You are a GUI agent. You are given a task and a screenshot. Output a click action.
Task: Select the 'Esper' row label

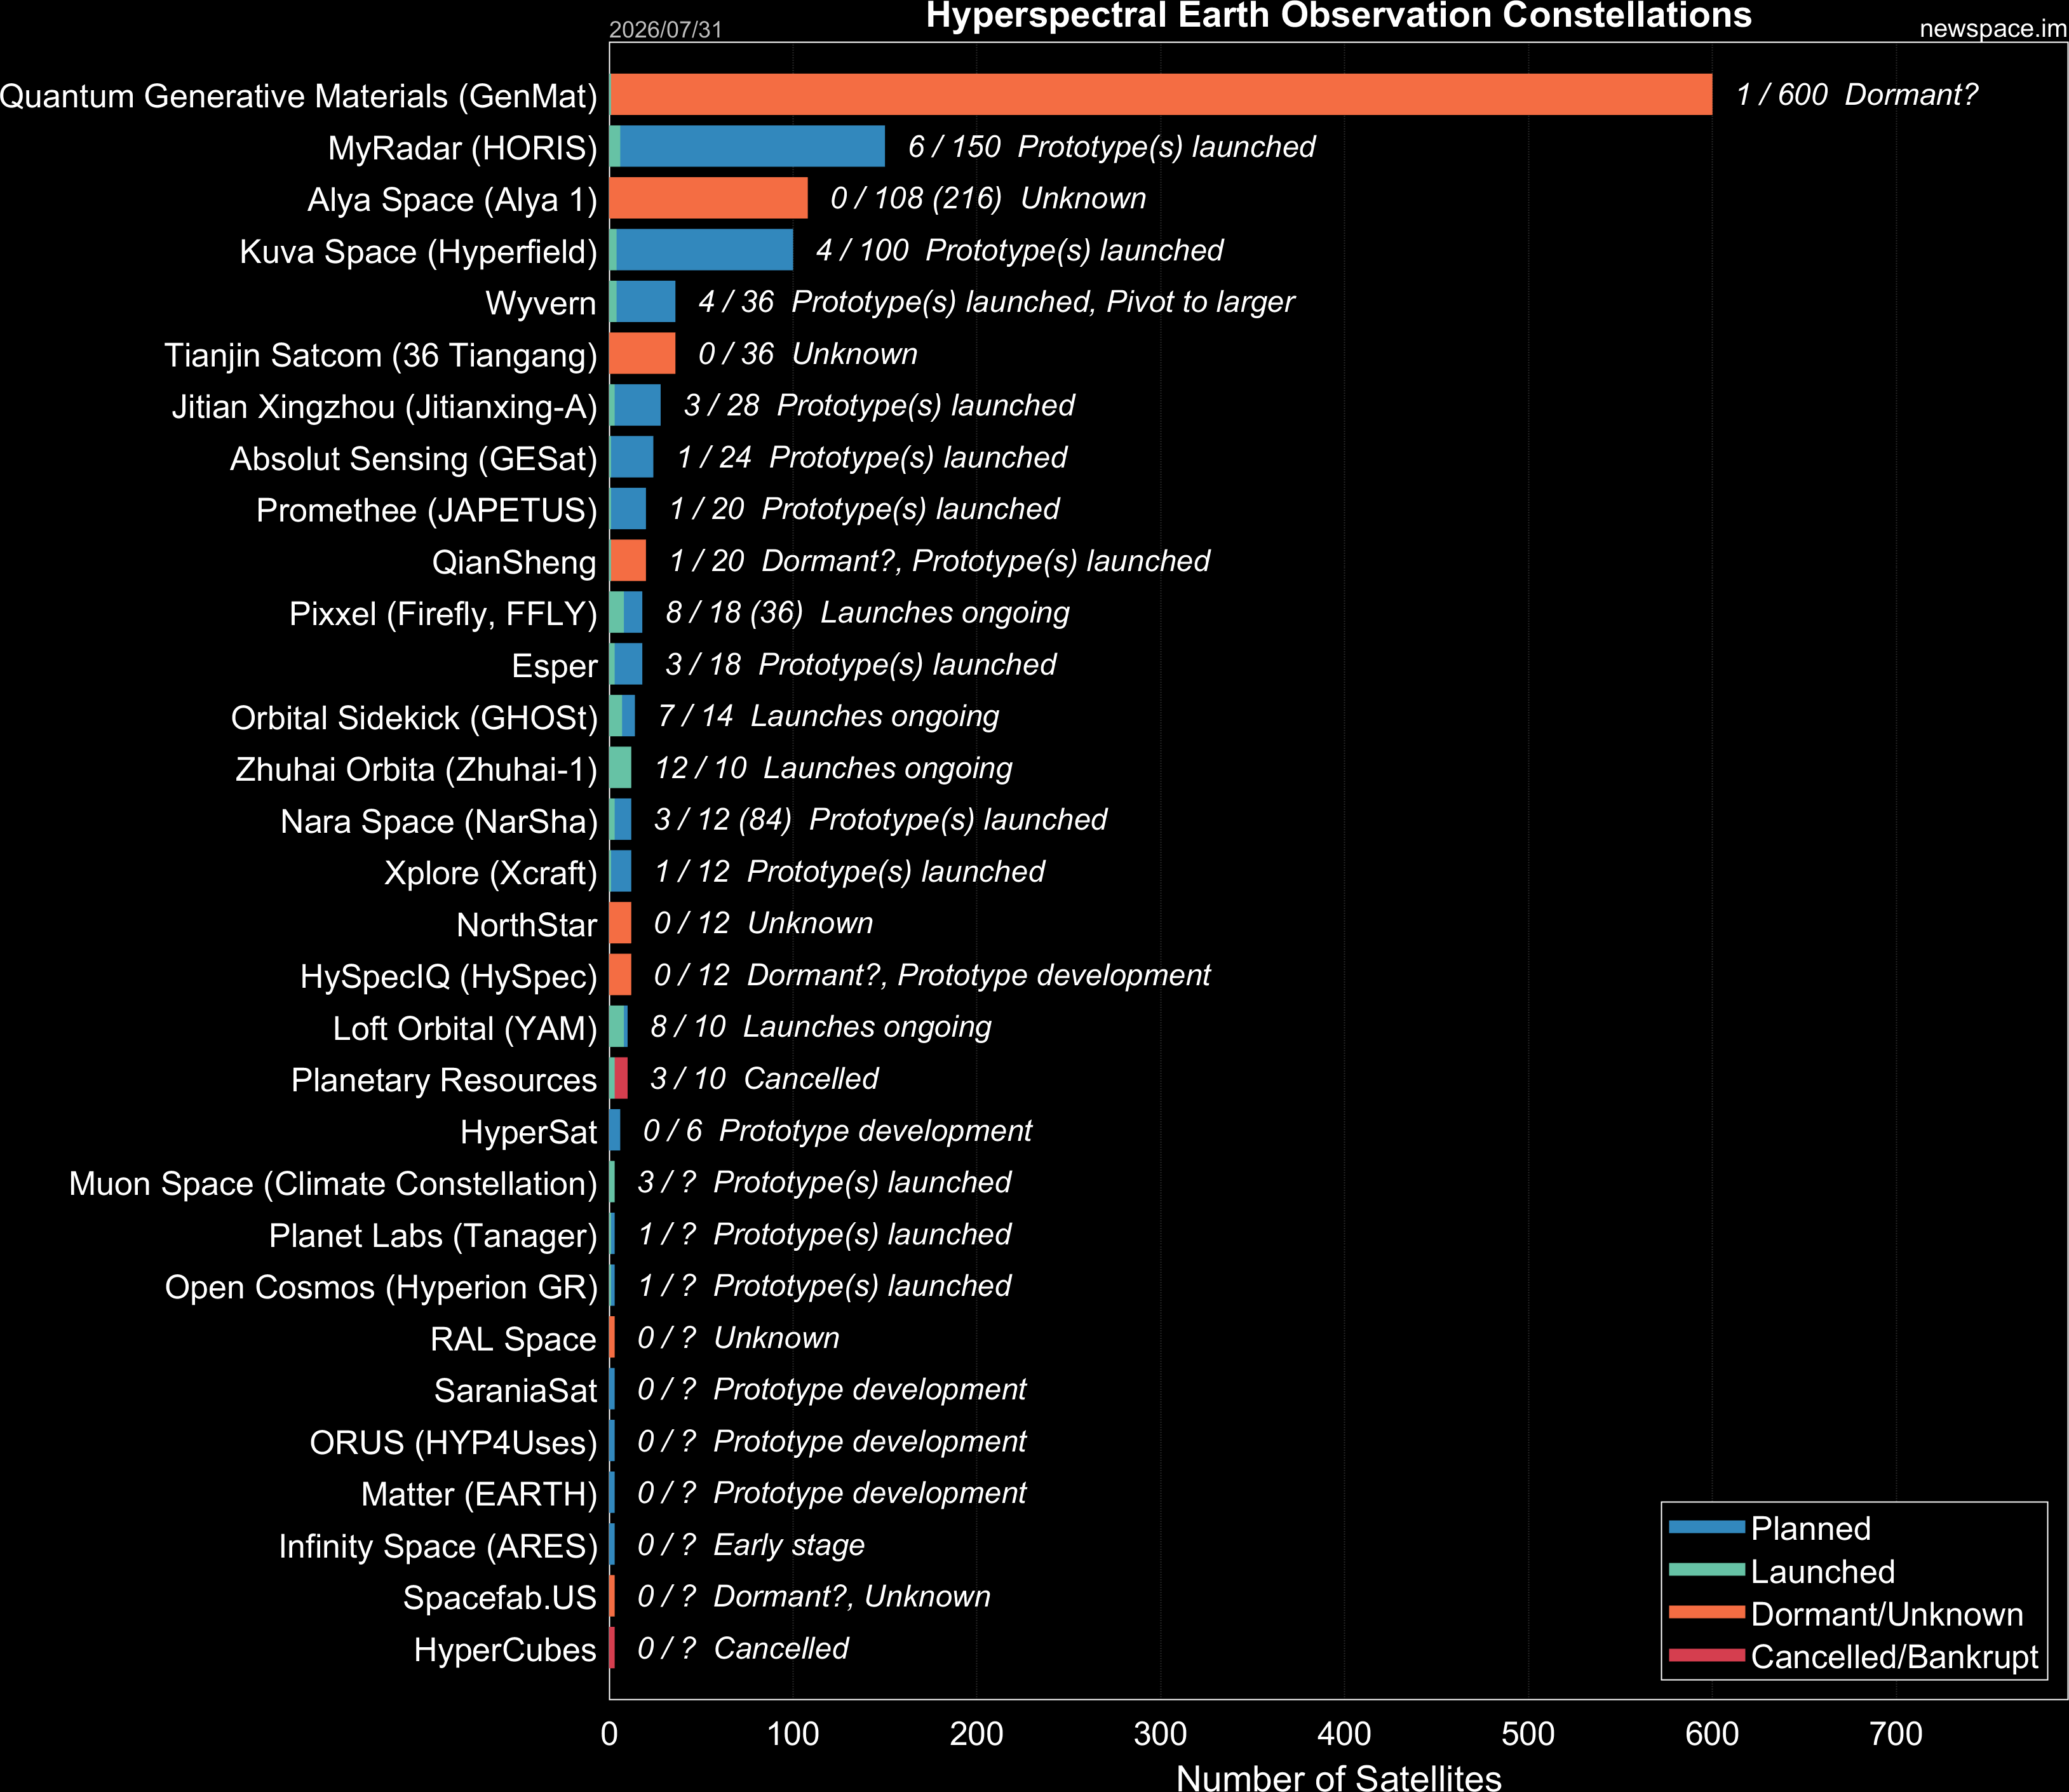click(x=554, y=666)
